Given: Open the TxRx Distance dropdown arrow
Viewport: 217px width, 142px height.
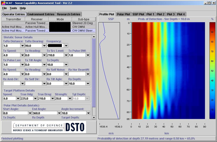Looking at the screenshot, I should [x=22, y=46].
